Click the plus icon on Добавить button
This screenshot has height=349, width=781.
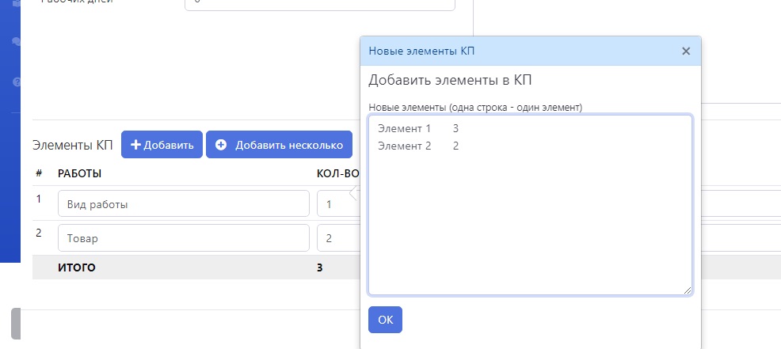[136, 145]
